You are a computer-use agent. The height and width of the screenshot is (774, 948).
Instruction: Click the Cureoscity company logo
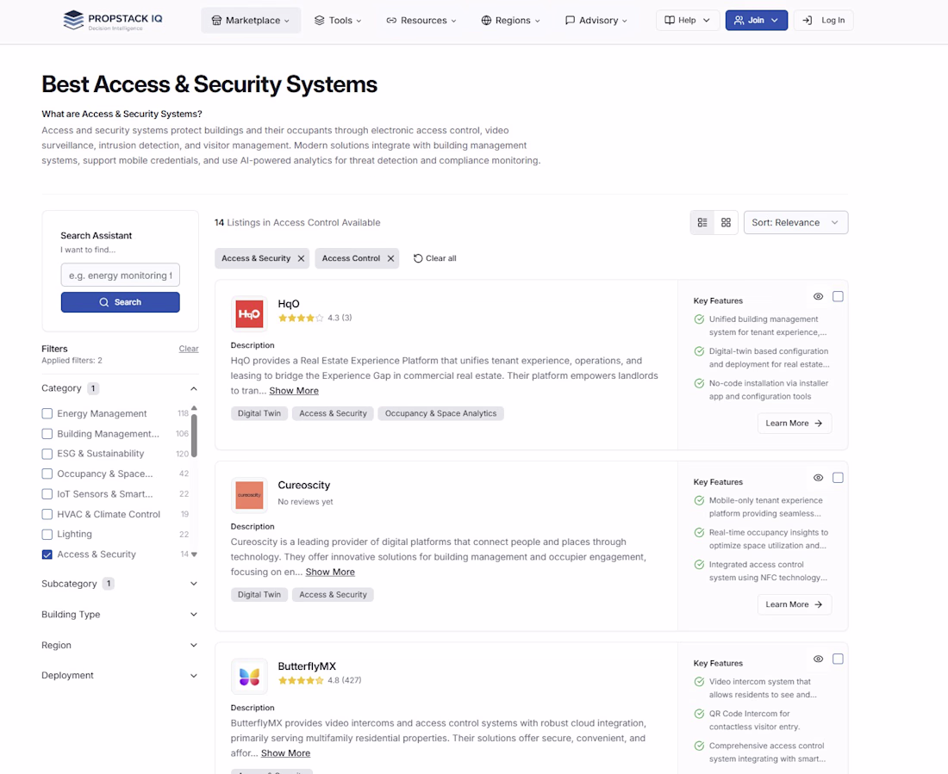(249, 495)
